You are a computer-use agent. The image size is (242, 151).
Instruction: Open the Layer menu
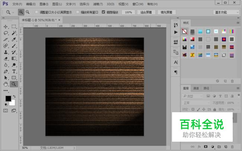(57, 4)
